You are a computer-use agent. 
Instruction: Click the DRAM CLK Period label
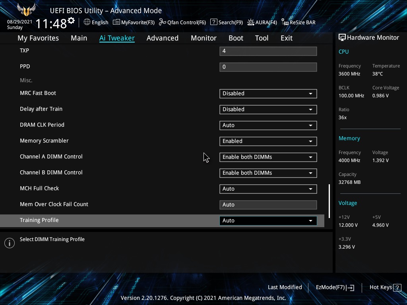pos(42,125)
